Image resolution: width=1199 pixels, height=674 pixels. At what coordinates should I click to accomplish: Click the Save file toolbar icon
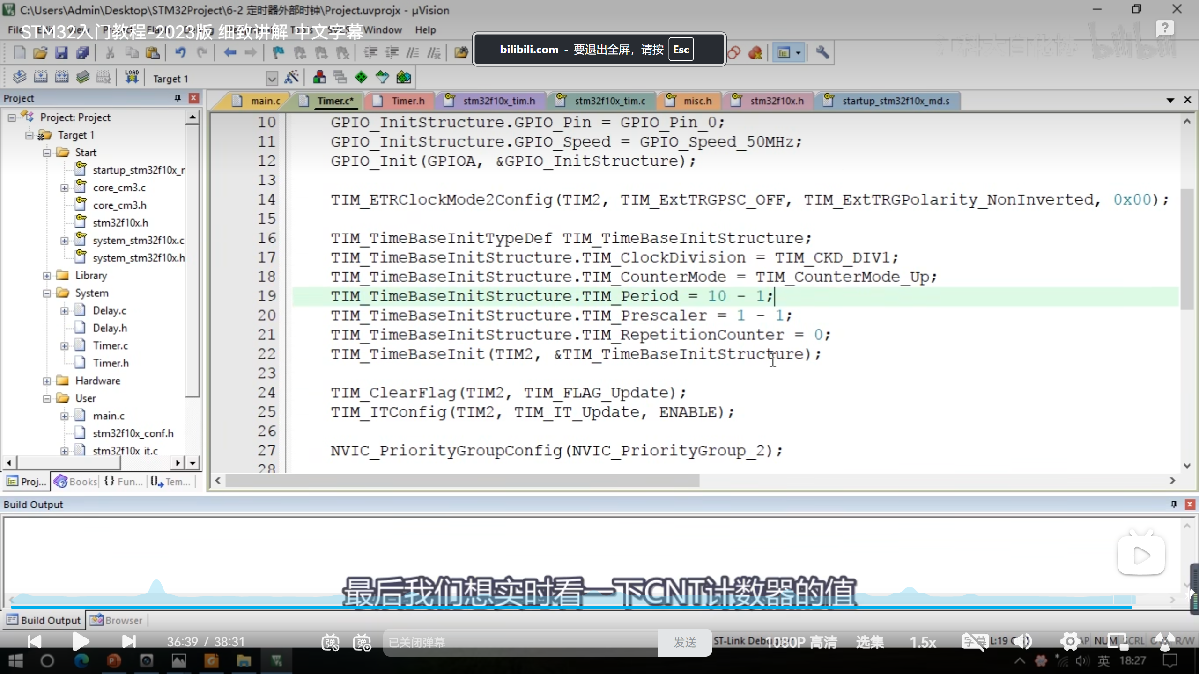(61, 52)
